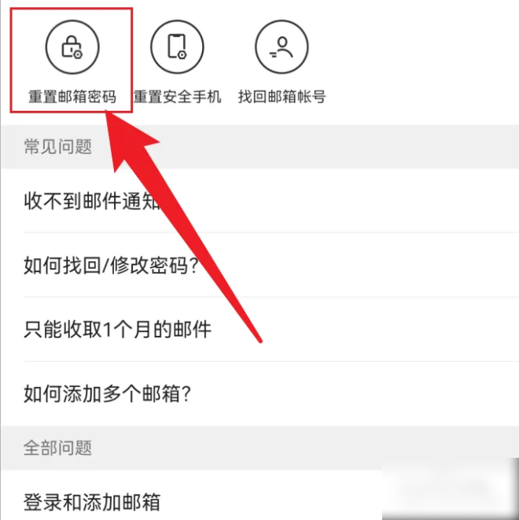
Task: Click the blurred watermark area at bottom right
Action: coord(451,489)
